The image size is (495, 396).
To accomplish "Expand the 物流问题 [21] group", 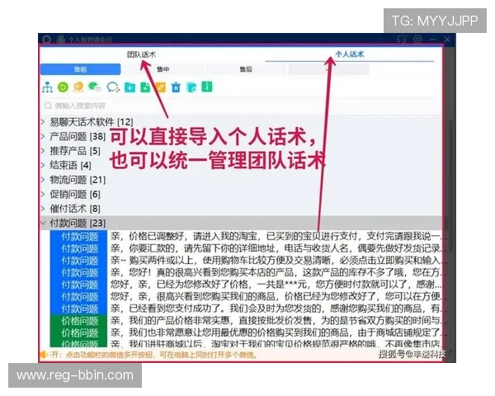I will point(43,180).
